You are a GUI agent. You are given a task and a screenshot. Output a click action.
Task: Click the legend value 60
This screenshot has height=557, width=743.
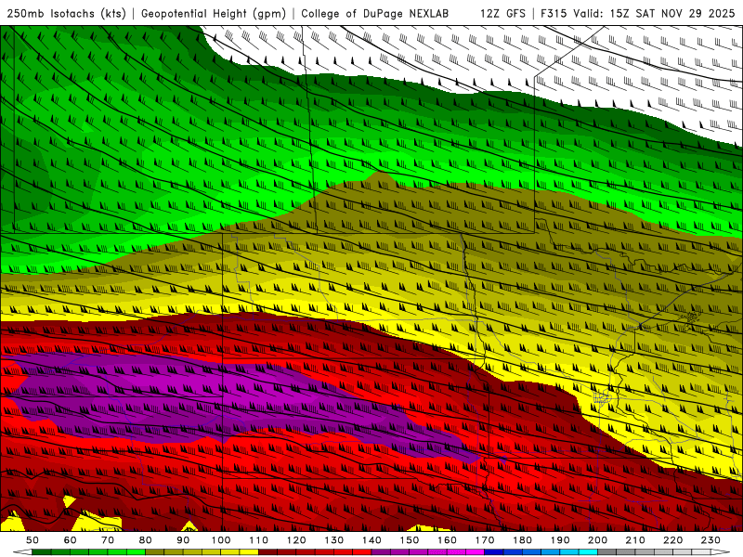point(71,540)
